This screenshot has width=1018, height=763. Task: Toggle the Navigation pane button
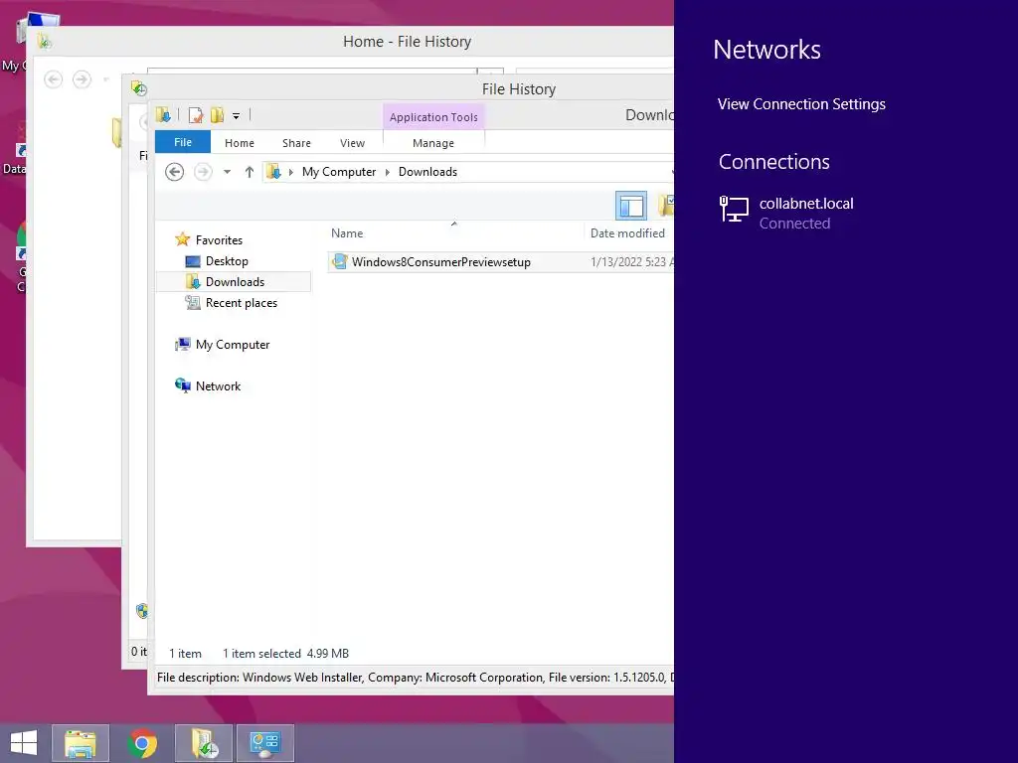[631, 207]
